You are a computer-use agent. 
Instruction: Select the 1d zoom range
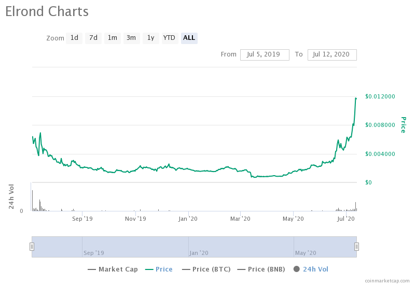(74, 38)
